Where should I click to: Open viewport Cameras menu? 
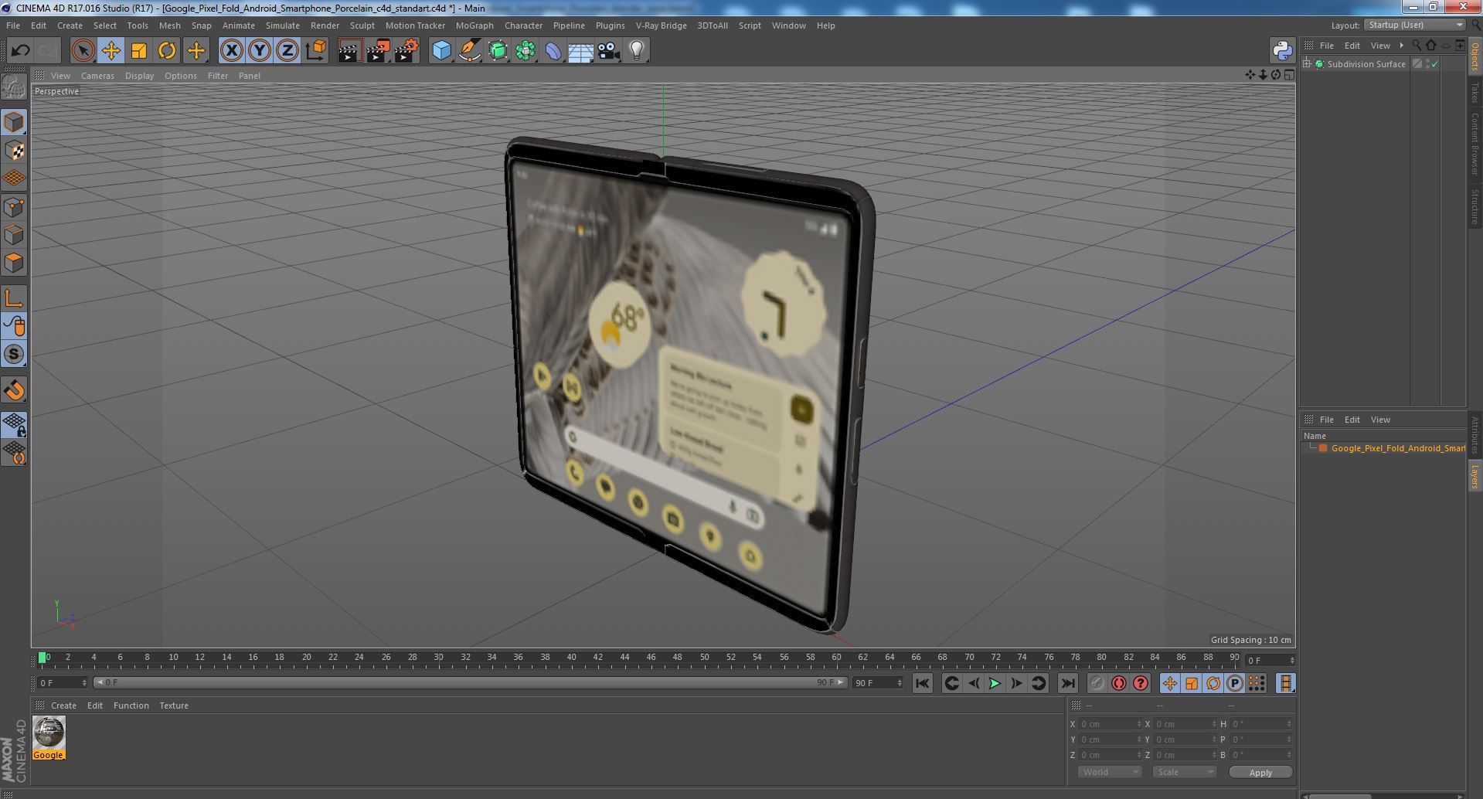click(97, 76)
